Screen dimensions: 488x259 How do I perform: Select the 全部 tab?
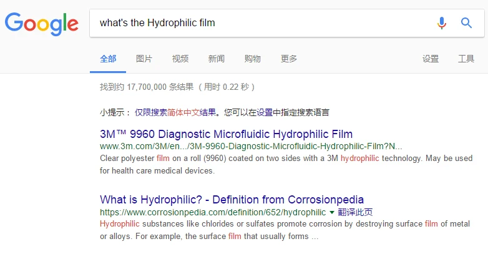[108, 59]
